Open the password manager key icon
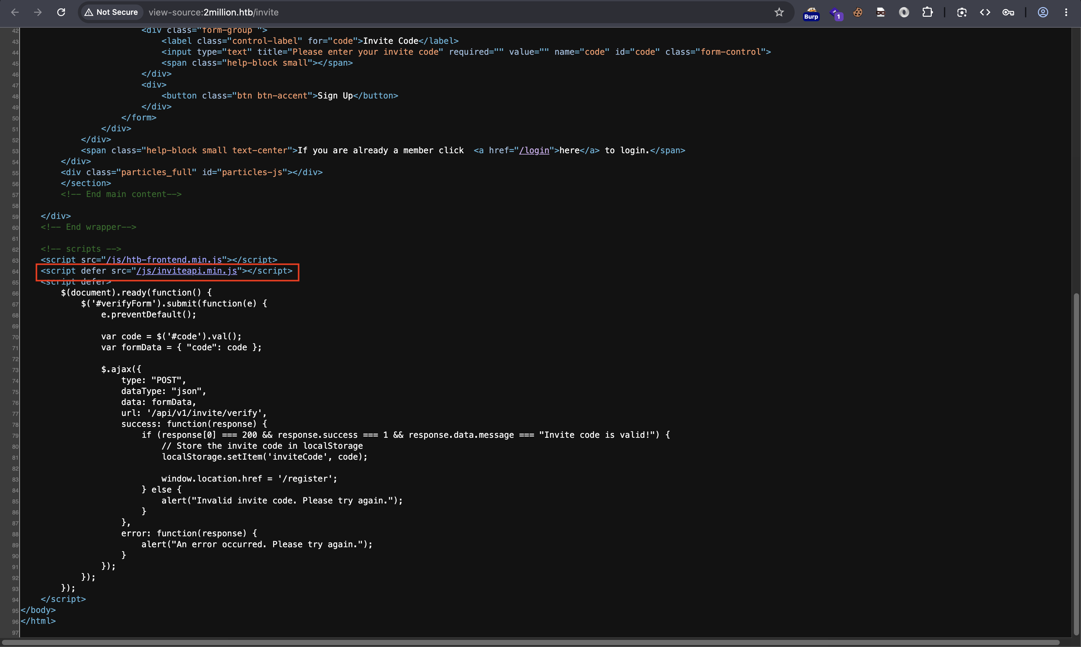This screenshot has height=647, width=1081. 1008,12
